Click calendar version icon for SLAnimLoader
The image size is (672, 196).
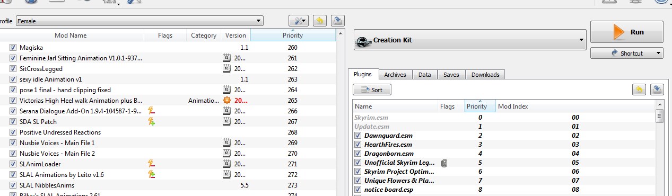226,164
